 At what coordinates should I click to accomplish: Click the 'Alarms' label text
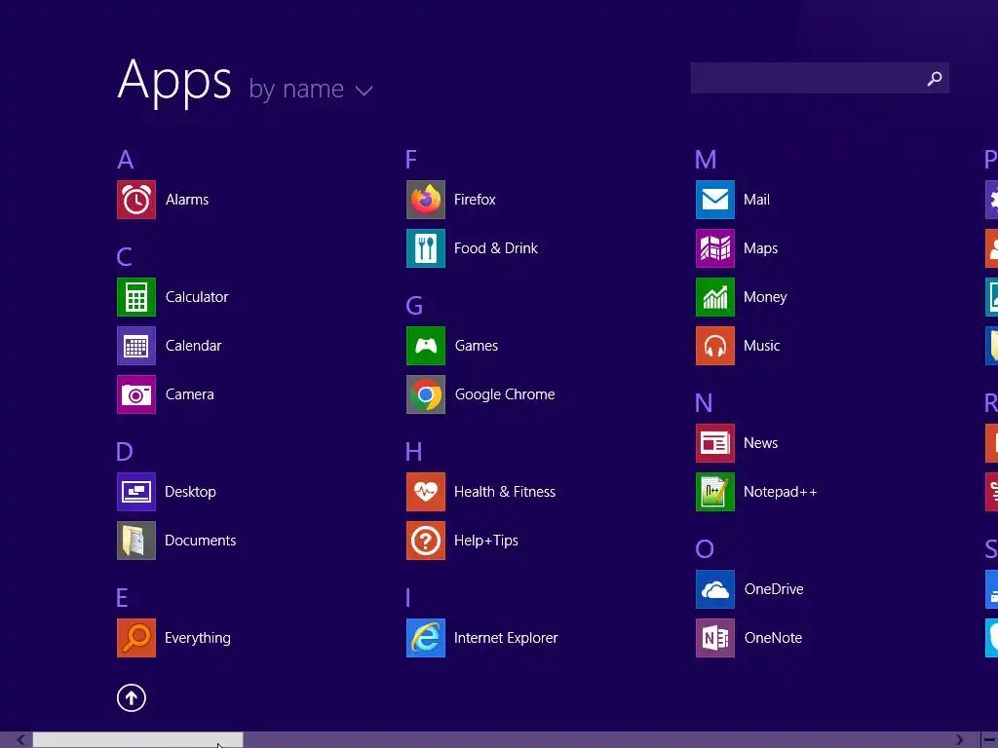[x=187, y=200]
